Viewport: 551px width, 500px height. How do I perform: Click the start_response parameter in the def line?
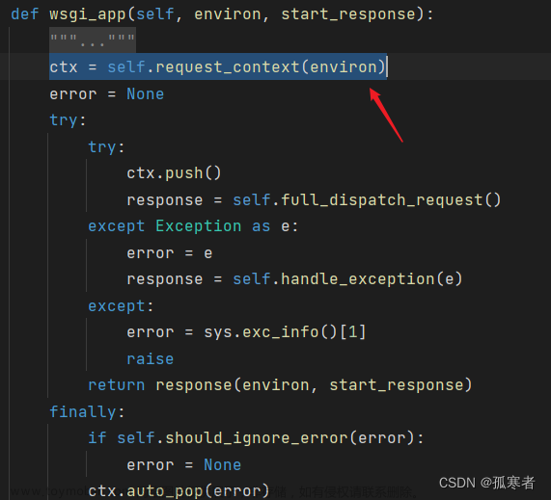click(x=348, y=14)
